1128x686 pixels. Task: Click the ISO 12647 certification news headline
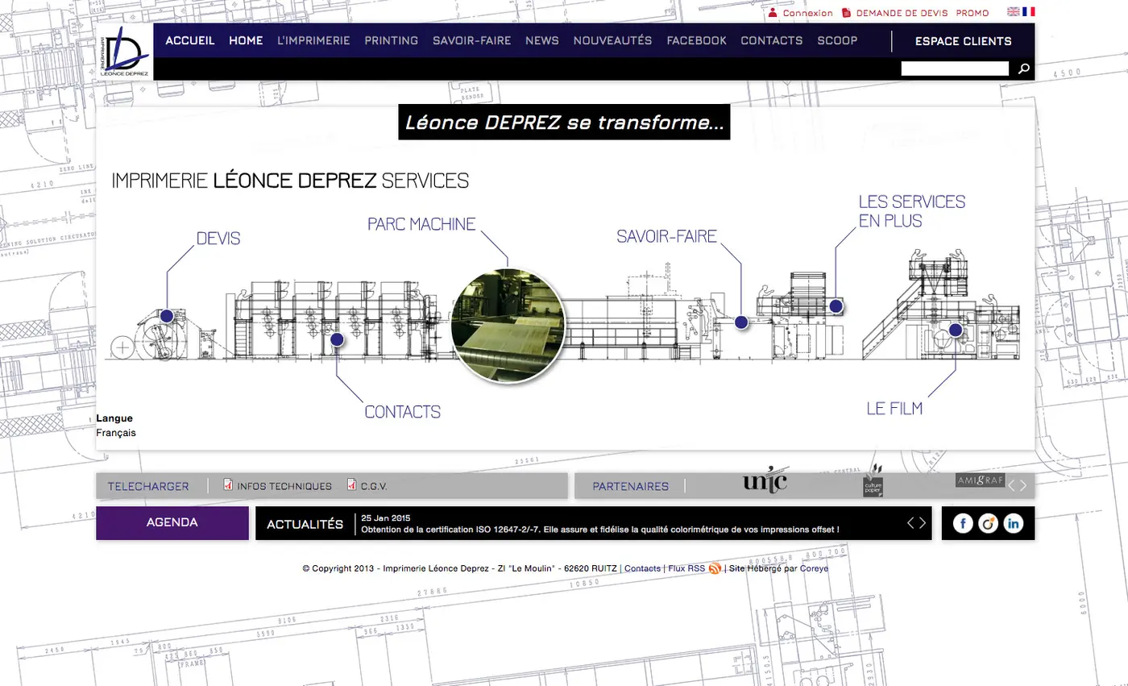point(600,530)
